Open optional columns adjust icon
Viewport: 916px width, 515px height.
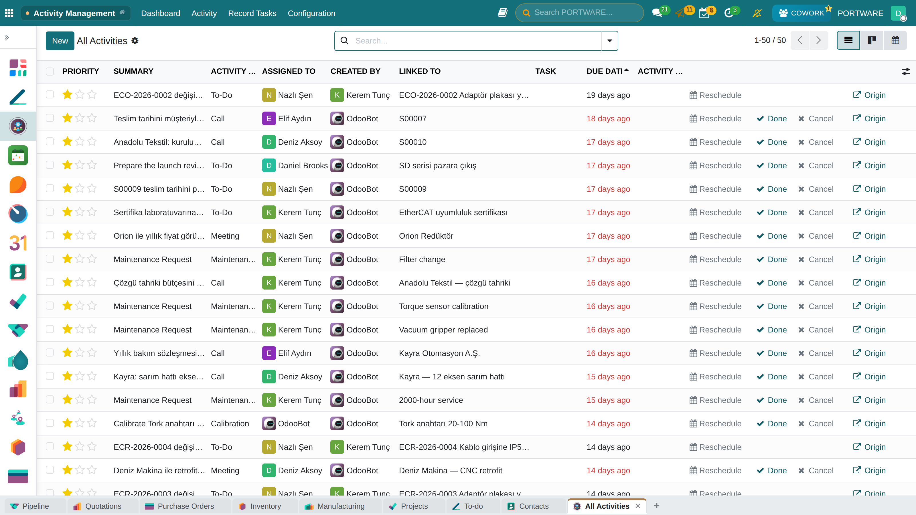(x=906, y=72)
